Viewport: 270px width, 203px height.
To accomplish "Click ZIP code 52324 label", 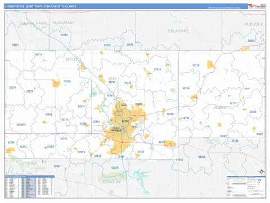I will coord(96,122).
